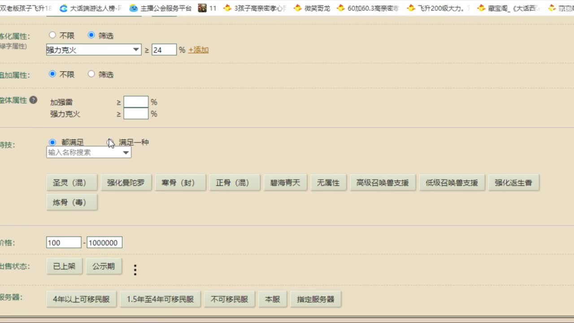The image size is (574, 323).
Task: Choose 4年以上可移民服 server filter
Action: (x=82, y=299)
